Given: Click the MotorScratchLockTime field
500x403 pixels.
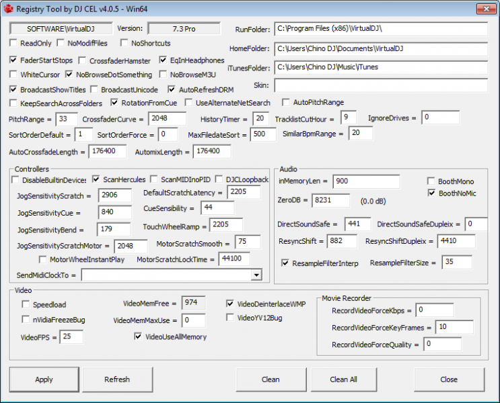Looking at the screenshot, I should coord(234,259).
